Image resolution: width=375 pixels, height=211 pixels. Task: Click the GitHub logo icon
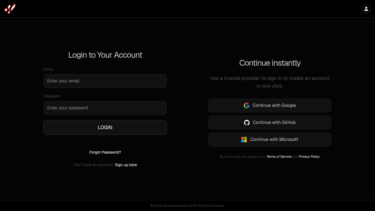[247, 122]
